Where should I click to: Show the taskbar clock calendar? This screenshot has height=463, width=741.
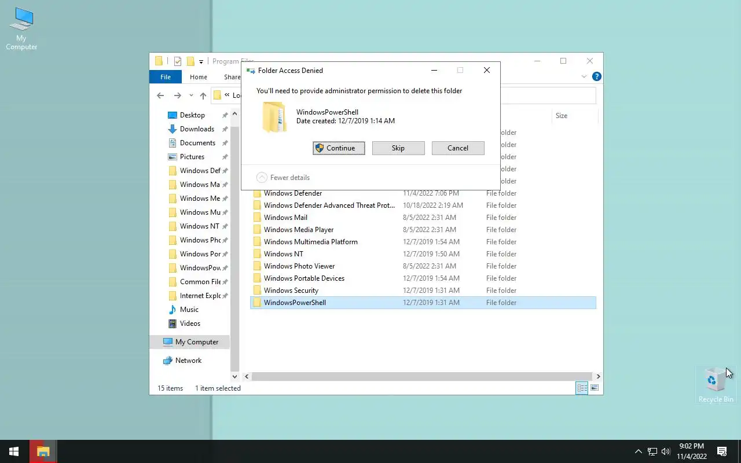[x=692, y=451]
